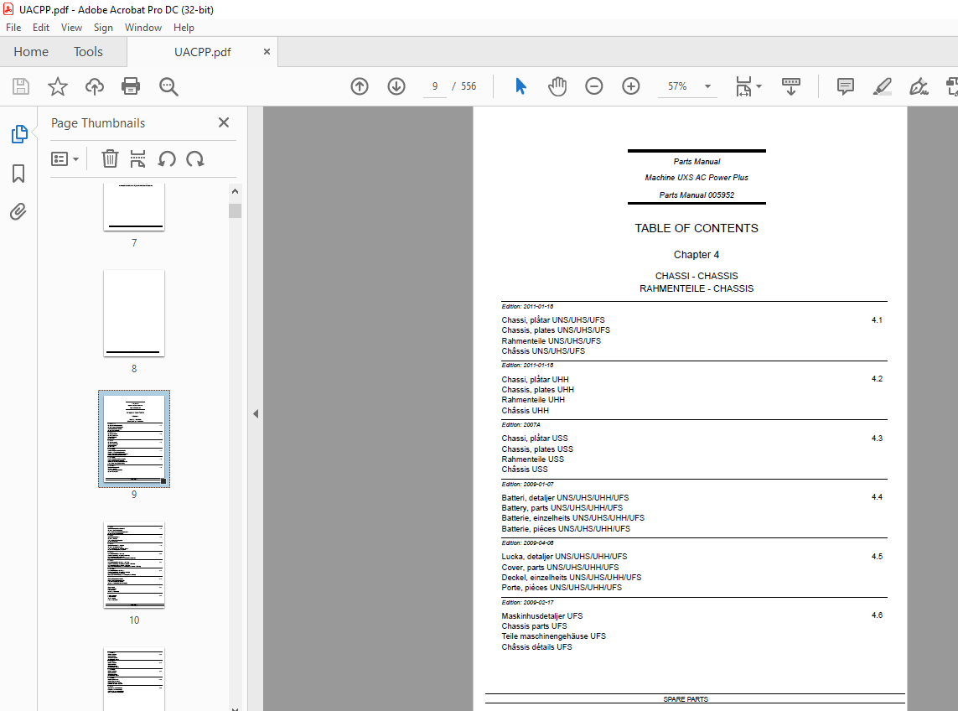Click 'Machine UXS AC Power Plus' text
The image size is (958, 711).
click(x=696, y=177)
